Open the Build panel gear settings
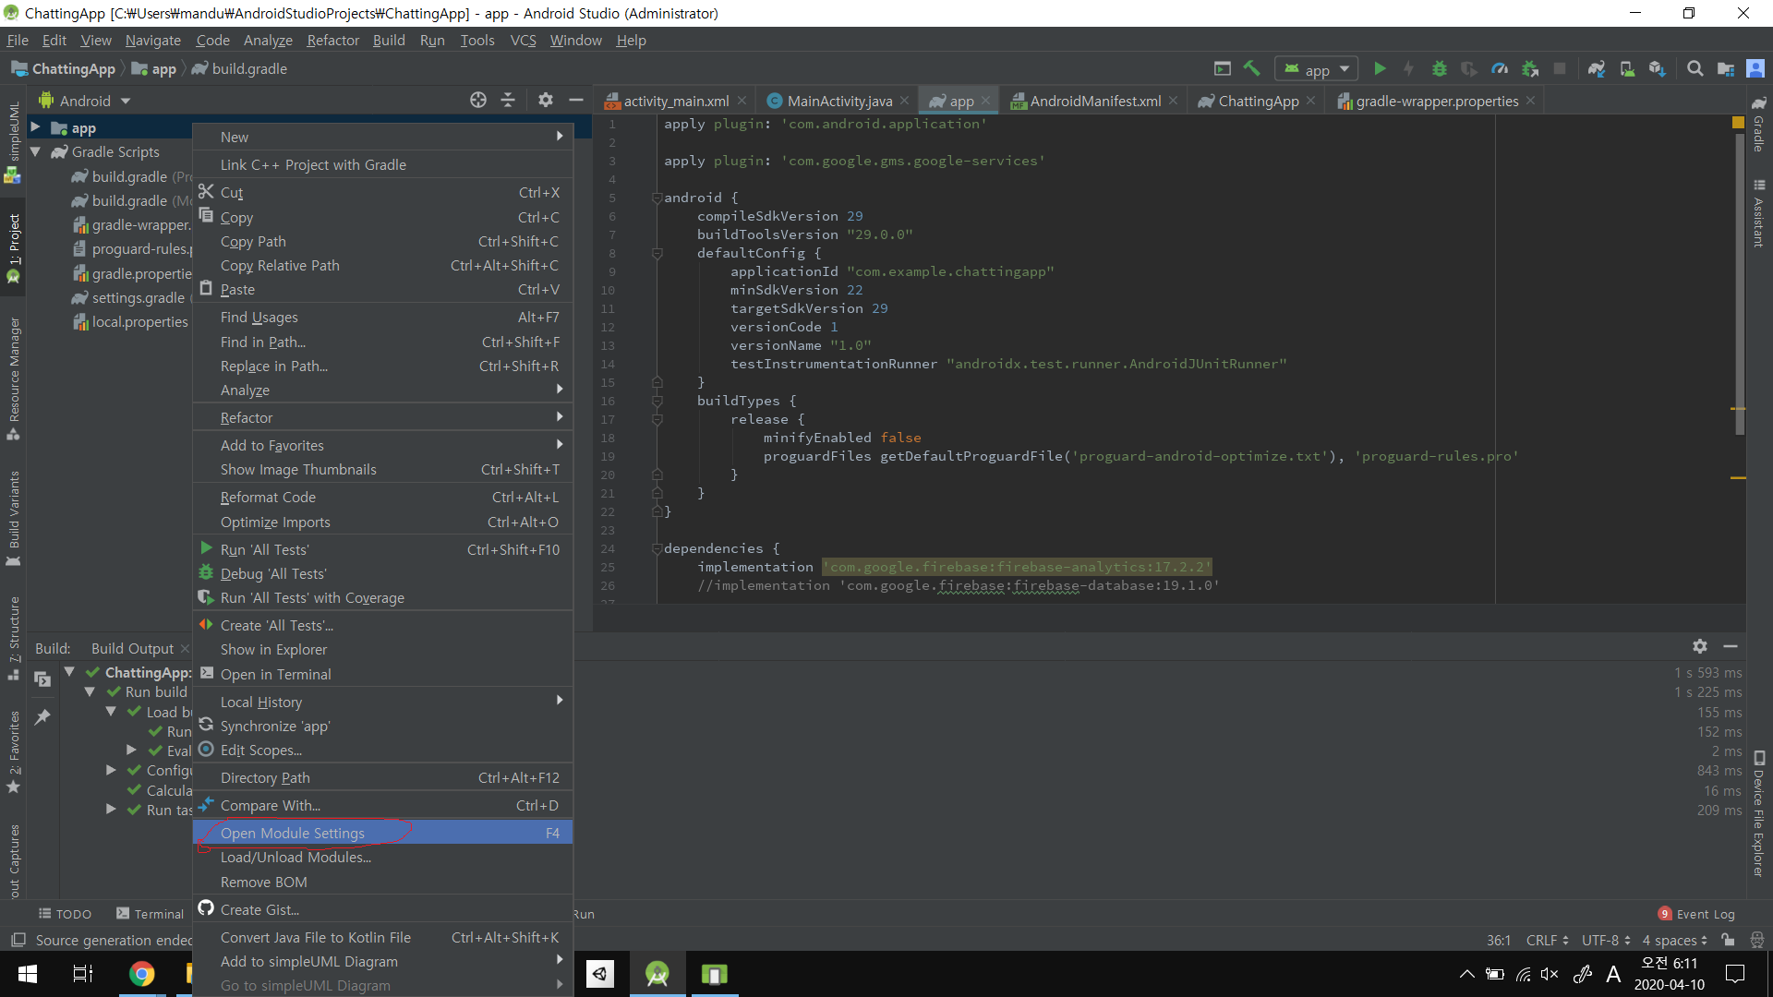1773x997 pixels. pos(1700,646)
